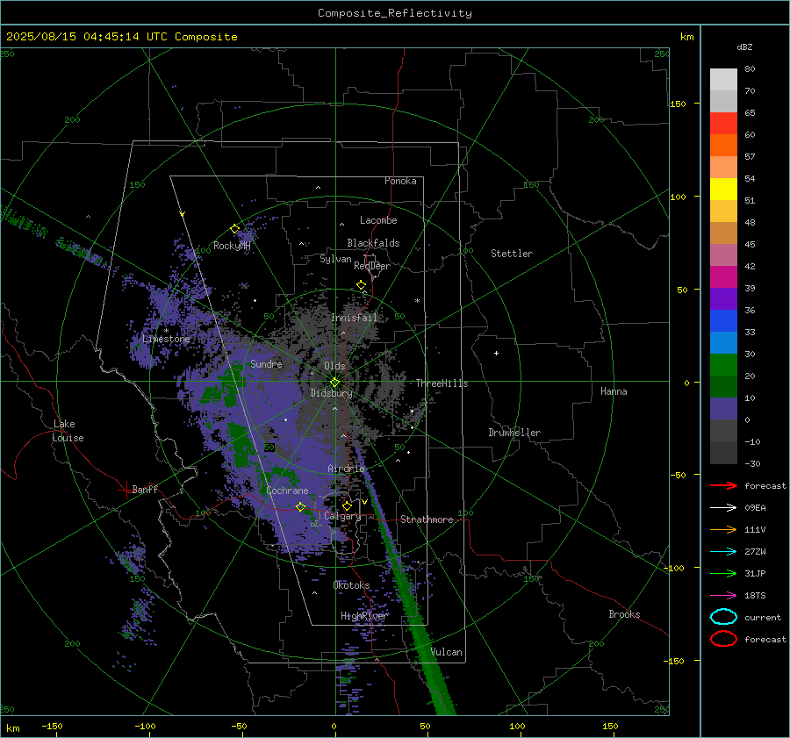Image resolution: width=790 pixels, height=738 pixels.
Task: Click the Innisfail town label
Action: click(355, 318)
